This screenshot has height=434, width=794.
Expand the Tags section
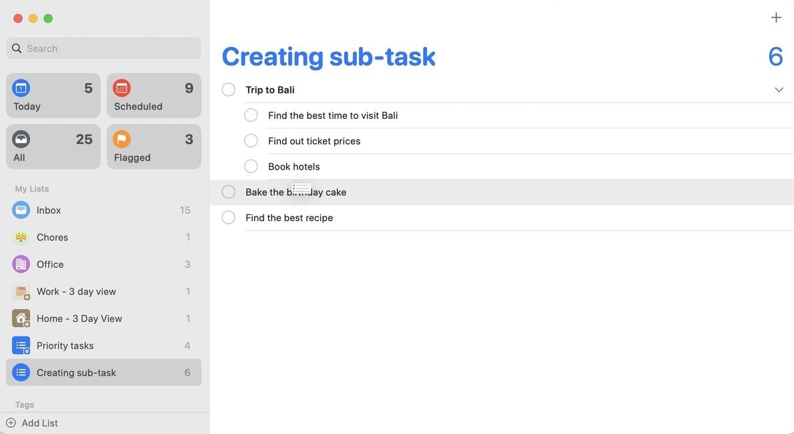coord(24,405)
